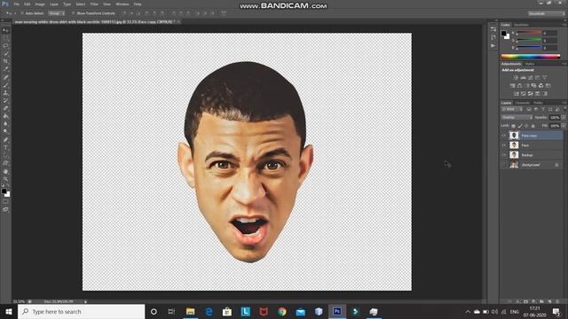Switch to the Swatches tab
This screenshot has width=568, height=319.
point(521,25)
